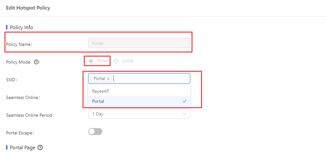Toggle the Portal Escape switch
This screenshot has height=154, width=326.
(x=95, y=132)
